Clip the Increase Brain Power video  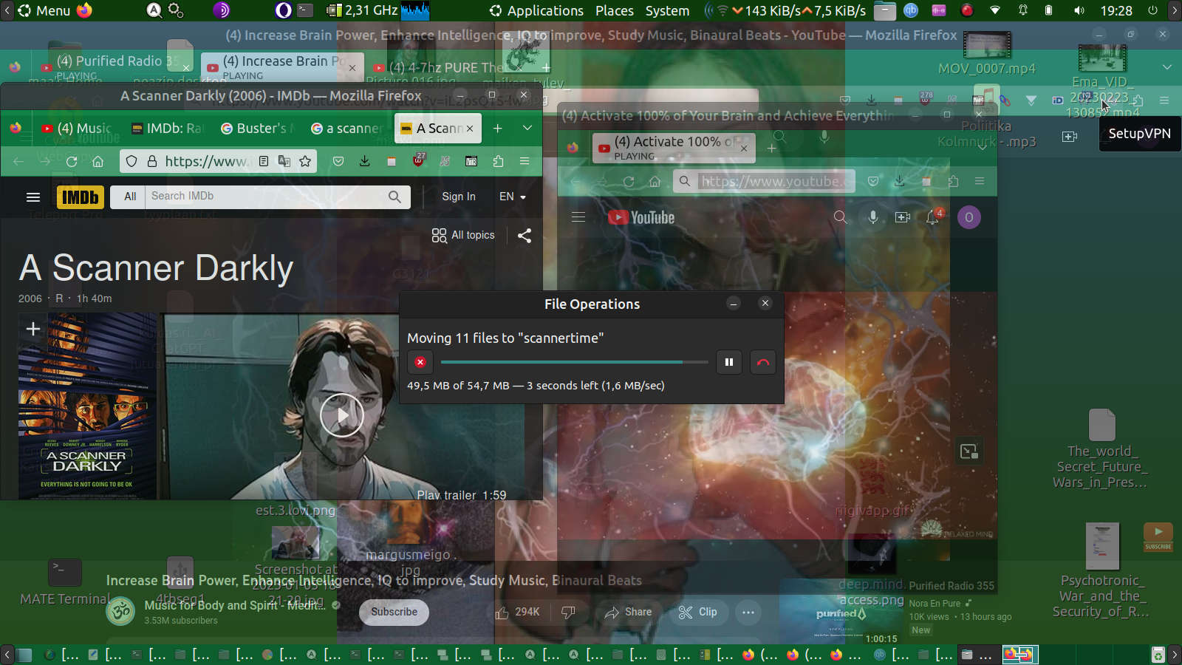(698, 613)
